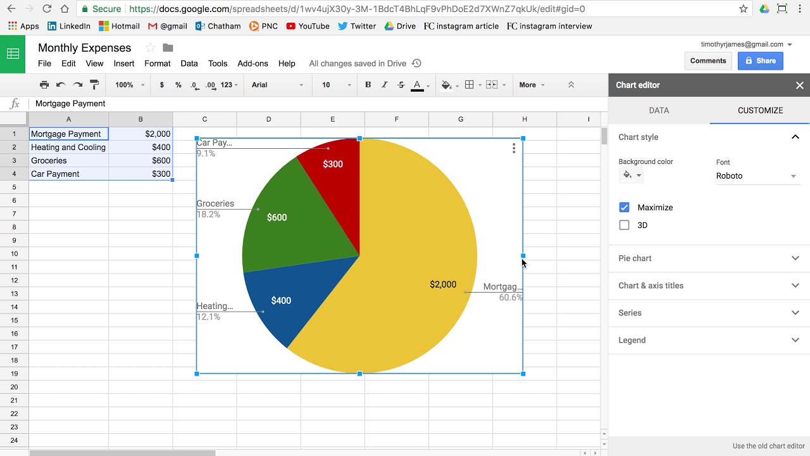This screenshot has height=456, width=810.
Task: Open revision history clock icon
Action: pos(416,63)
